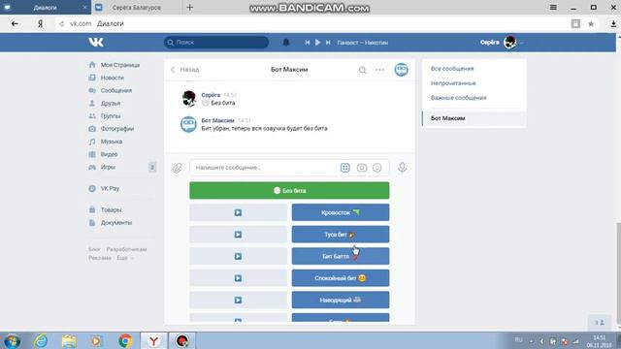Screen dimensions: 621x349
Task: Skip to the previous music track
Action: [308, 43]
